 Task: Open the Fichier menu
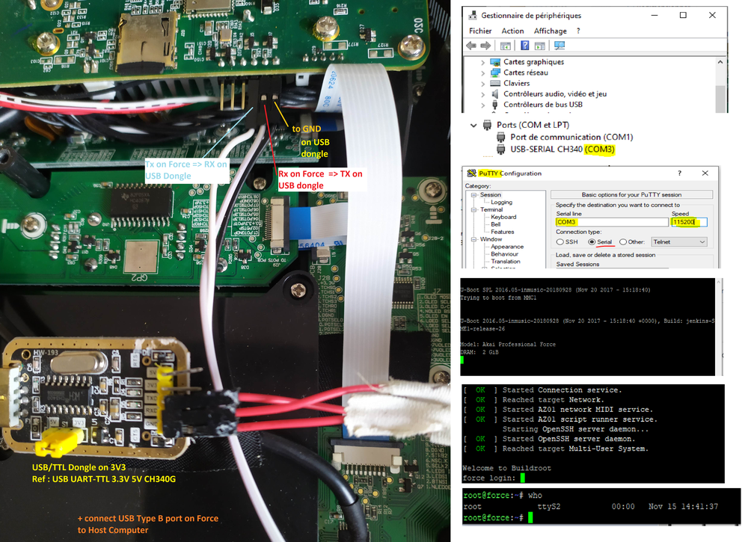tap(480, 31)
